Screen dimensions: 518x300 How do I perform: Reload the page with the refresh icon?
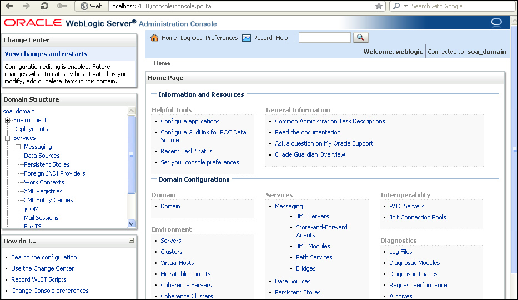44,6
